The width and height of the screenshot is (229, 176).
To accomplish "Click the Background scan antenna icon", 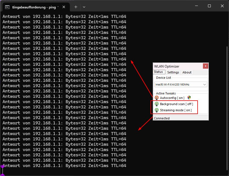I will pos(157,104).
